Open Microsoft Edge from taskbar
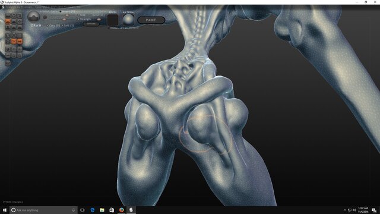This screenshot has width=380, height=214. tap(93, 210)
